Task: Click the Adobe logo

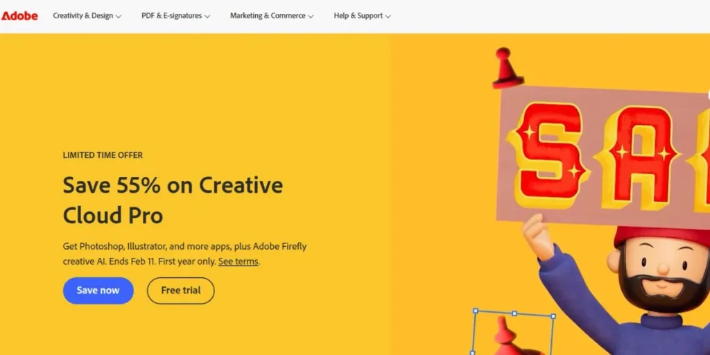Action: tap(19, 15)
